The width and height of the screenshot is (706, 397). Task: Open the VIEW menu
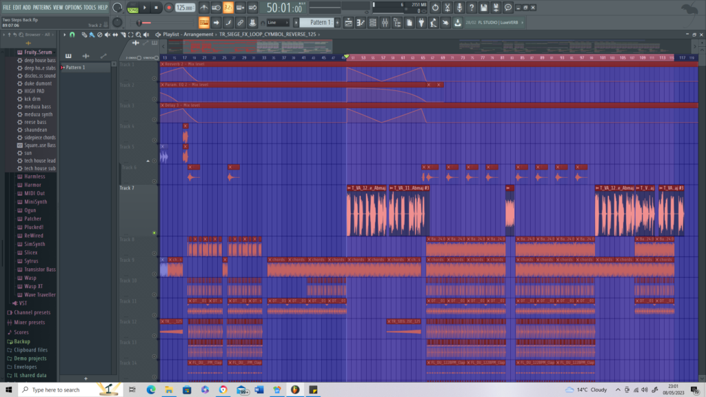58,7
